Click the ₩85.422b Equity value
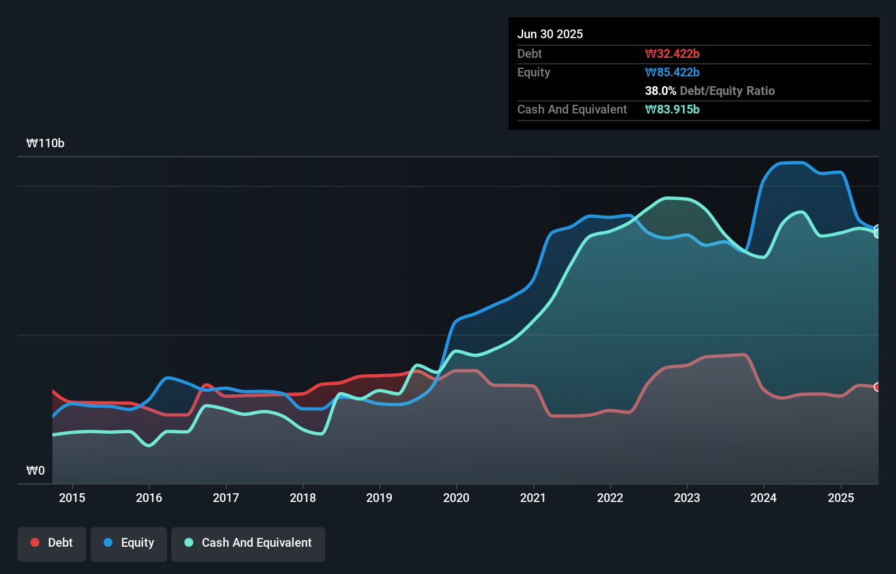This screenshot has width=896, height=574. (x=672, y=72)
